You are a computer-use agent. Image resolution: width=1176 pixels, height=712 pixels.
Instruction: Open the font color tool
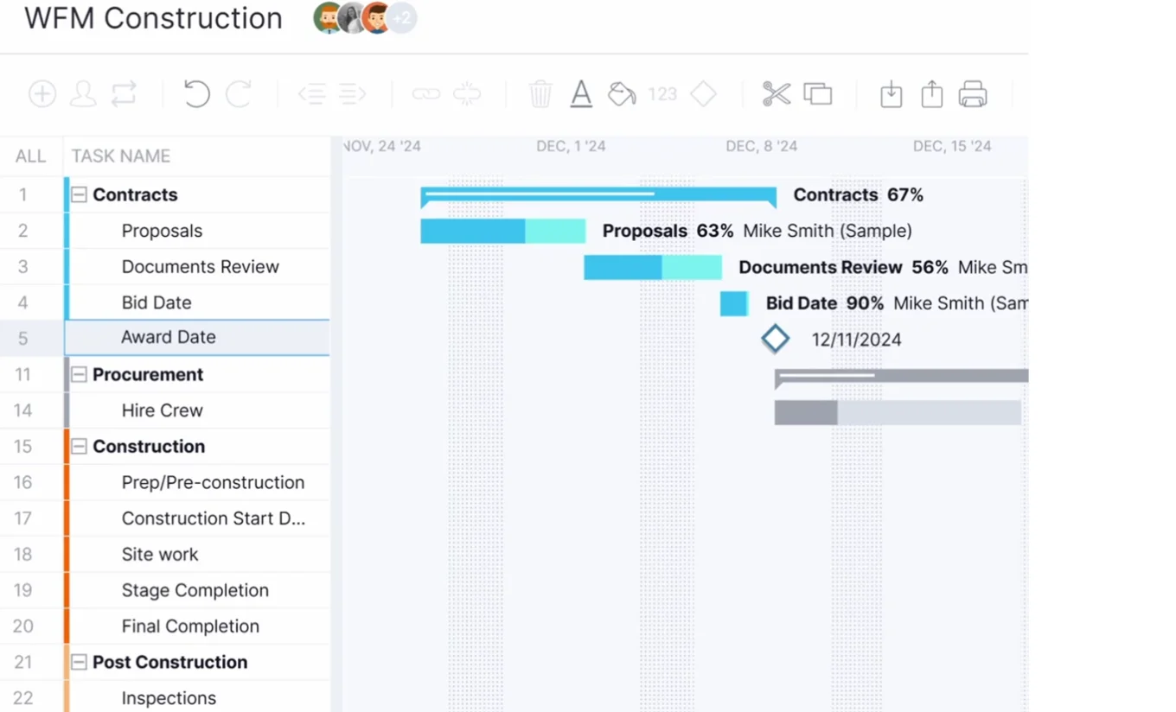(580, 93)
